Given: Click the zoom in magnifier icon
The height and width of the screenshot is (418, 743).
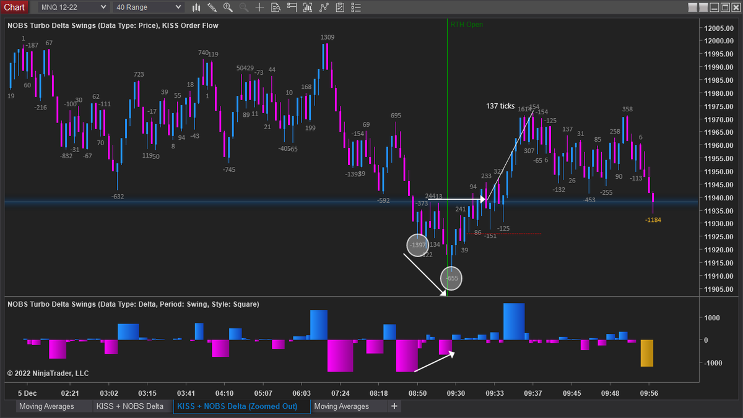Looking at the screenshot, I should tap(228, 7).
